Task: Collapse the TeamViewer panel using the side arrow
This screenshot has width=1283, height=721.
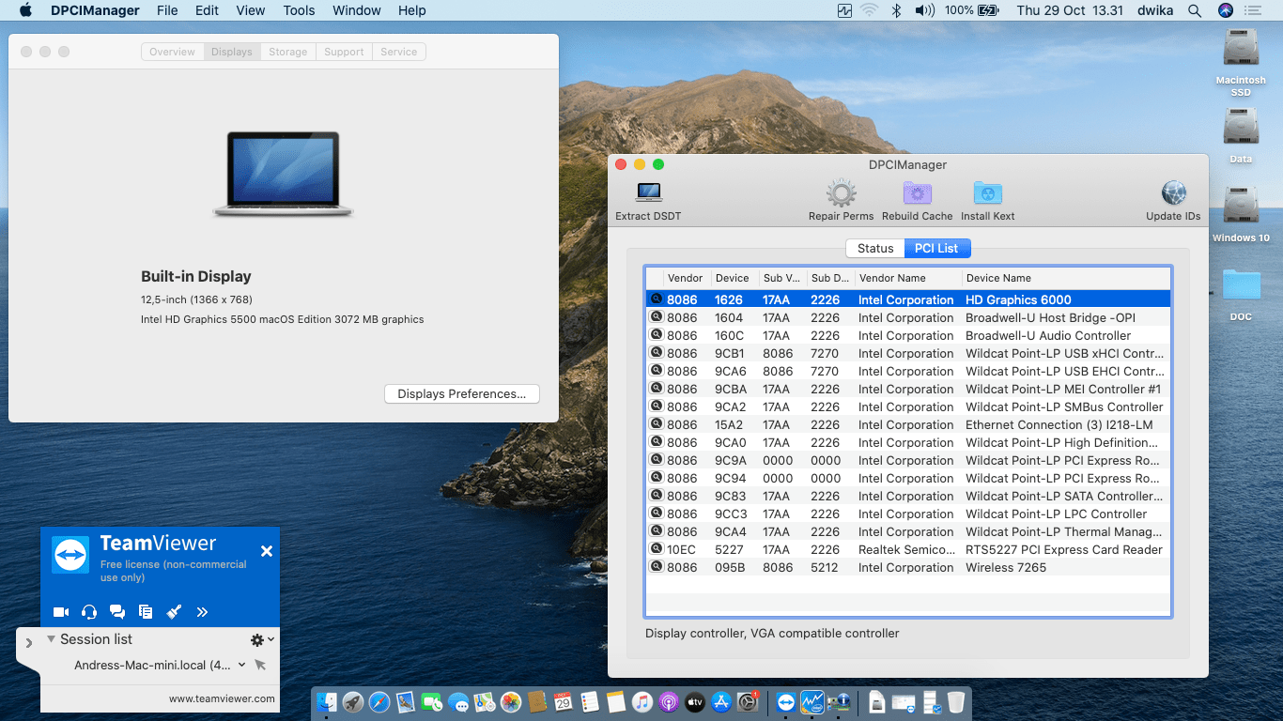Action: [29, 643]
